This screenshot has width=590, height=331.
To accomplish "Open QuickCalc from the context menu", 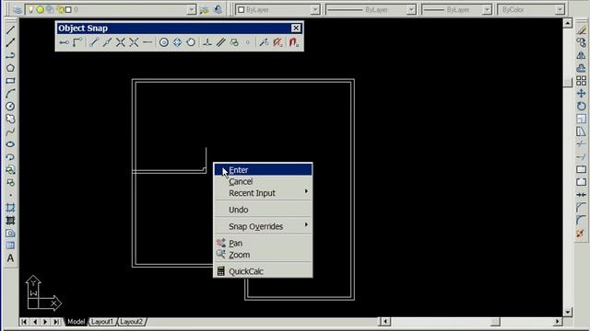I will (263, 271).
